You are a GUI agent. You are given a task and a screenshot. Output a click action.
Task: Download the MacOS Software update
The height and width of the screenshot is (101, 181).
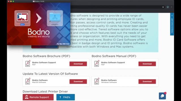click(78, 82)
